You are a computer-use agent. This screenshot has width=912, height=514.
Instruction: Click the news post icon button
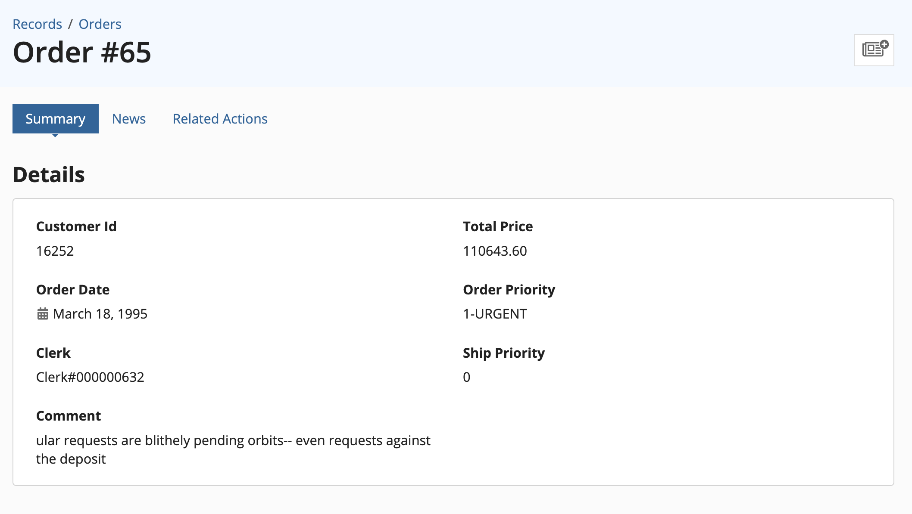point(874,50)
